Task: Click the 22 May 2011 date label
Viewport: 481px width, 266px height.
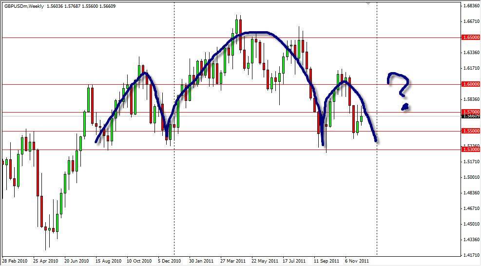Action: [264, 261]
